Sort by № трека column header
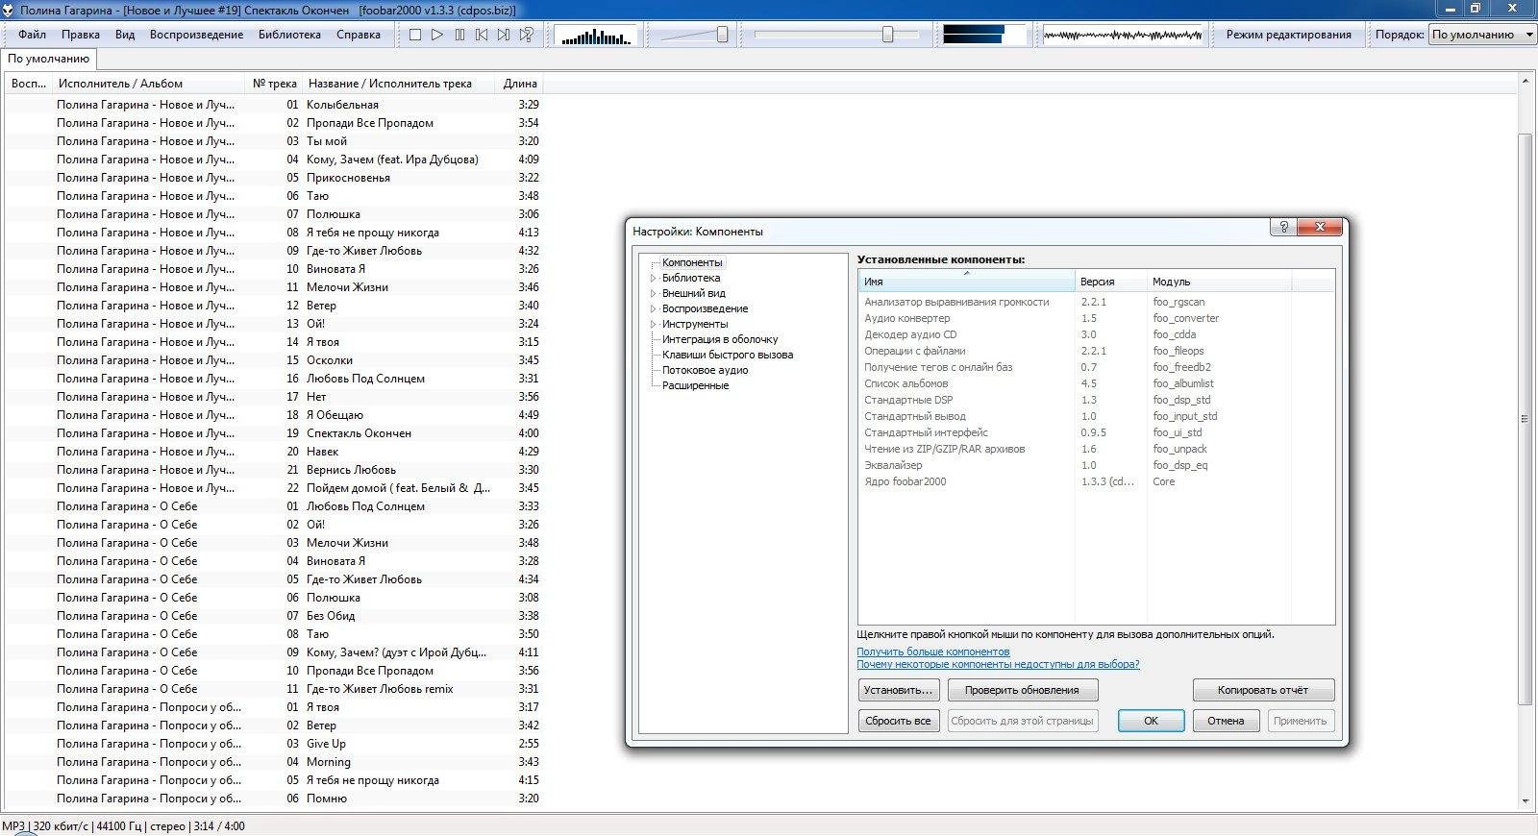Screen dimensions: 1538x836 [274, 84]
